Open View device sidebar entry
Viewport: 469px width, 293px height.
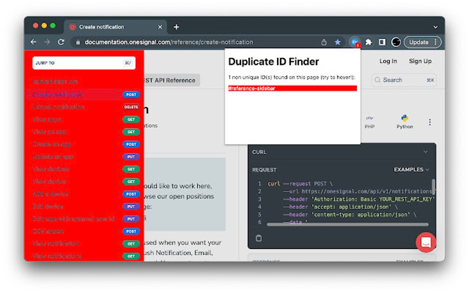(x=84, y=181)
